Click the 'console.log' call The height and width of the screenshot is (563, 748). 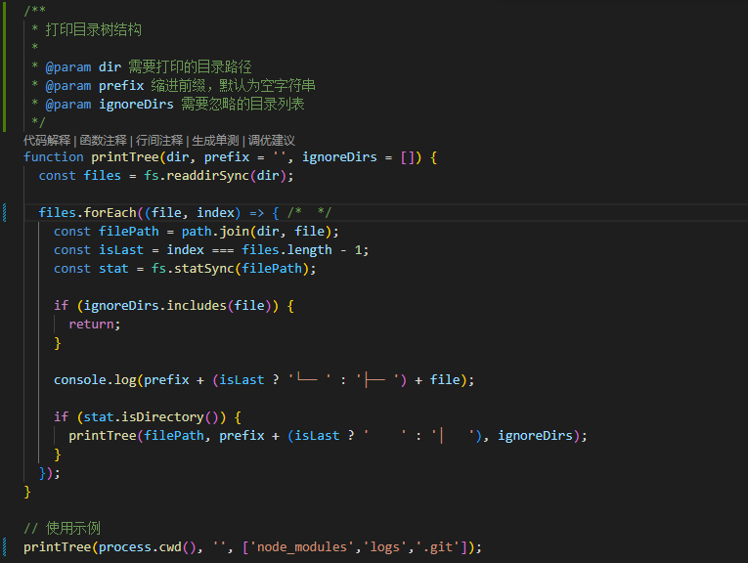tap(95, 380)
